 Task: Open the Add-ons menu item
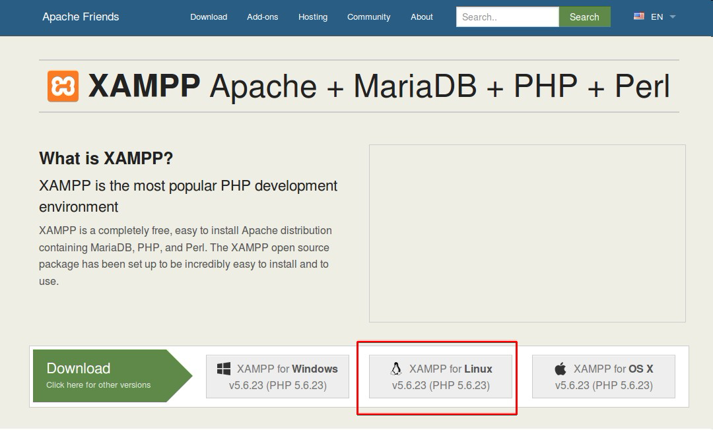[262, 16]
